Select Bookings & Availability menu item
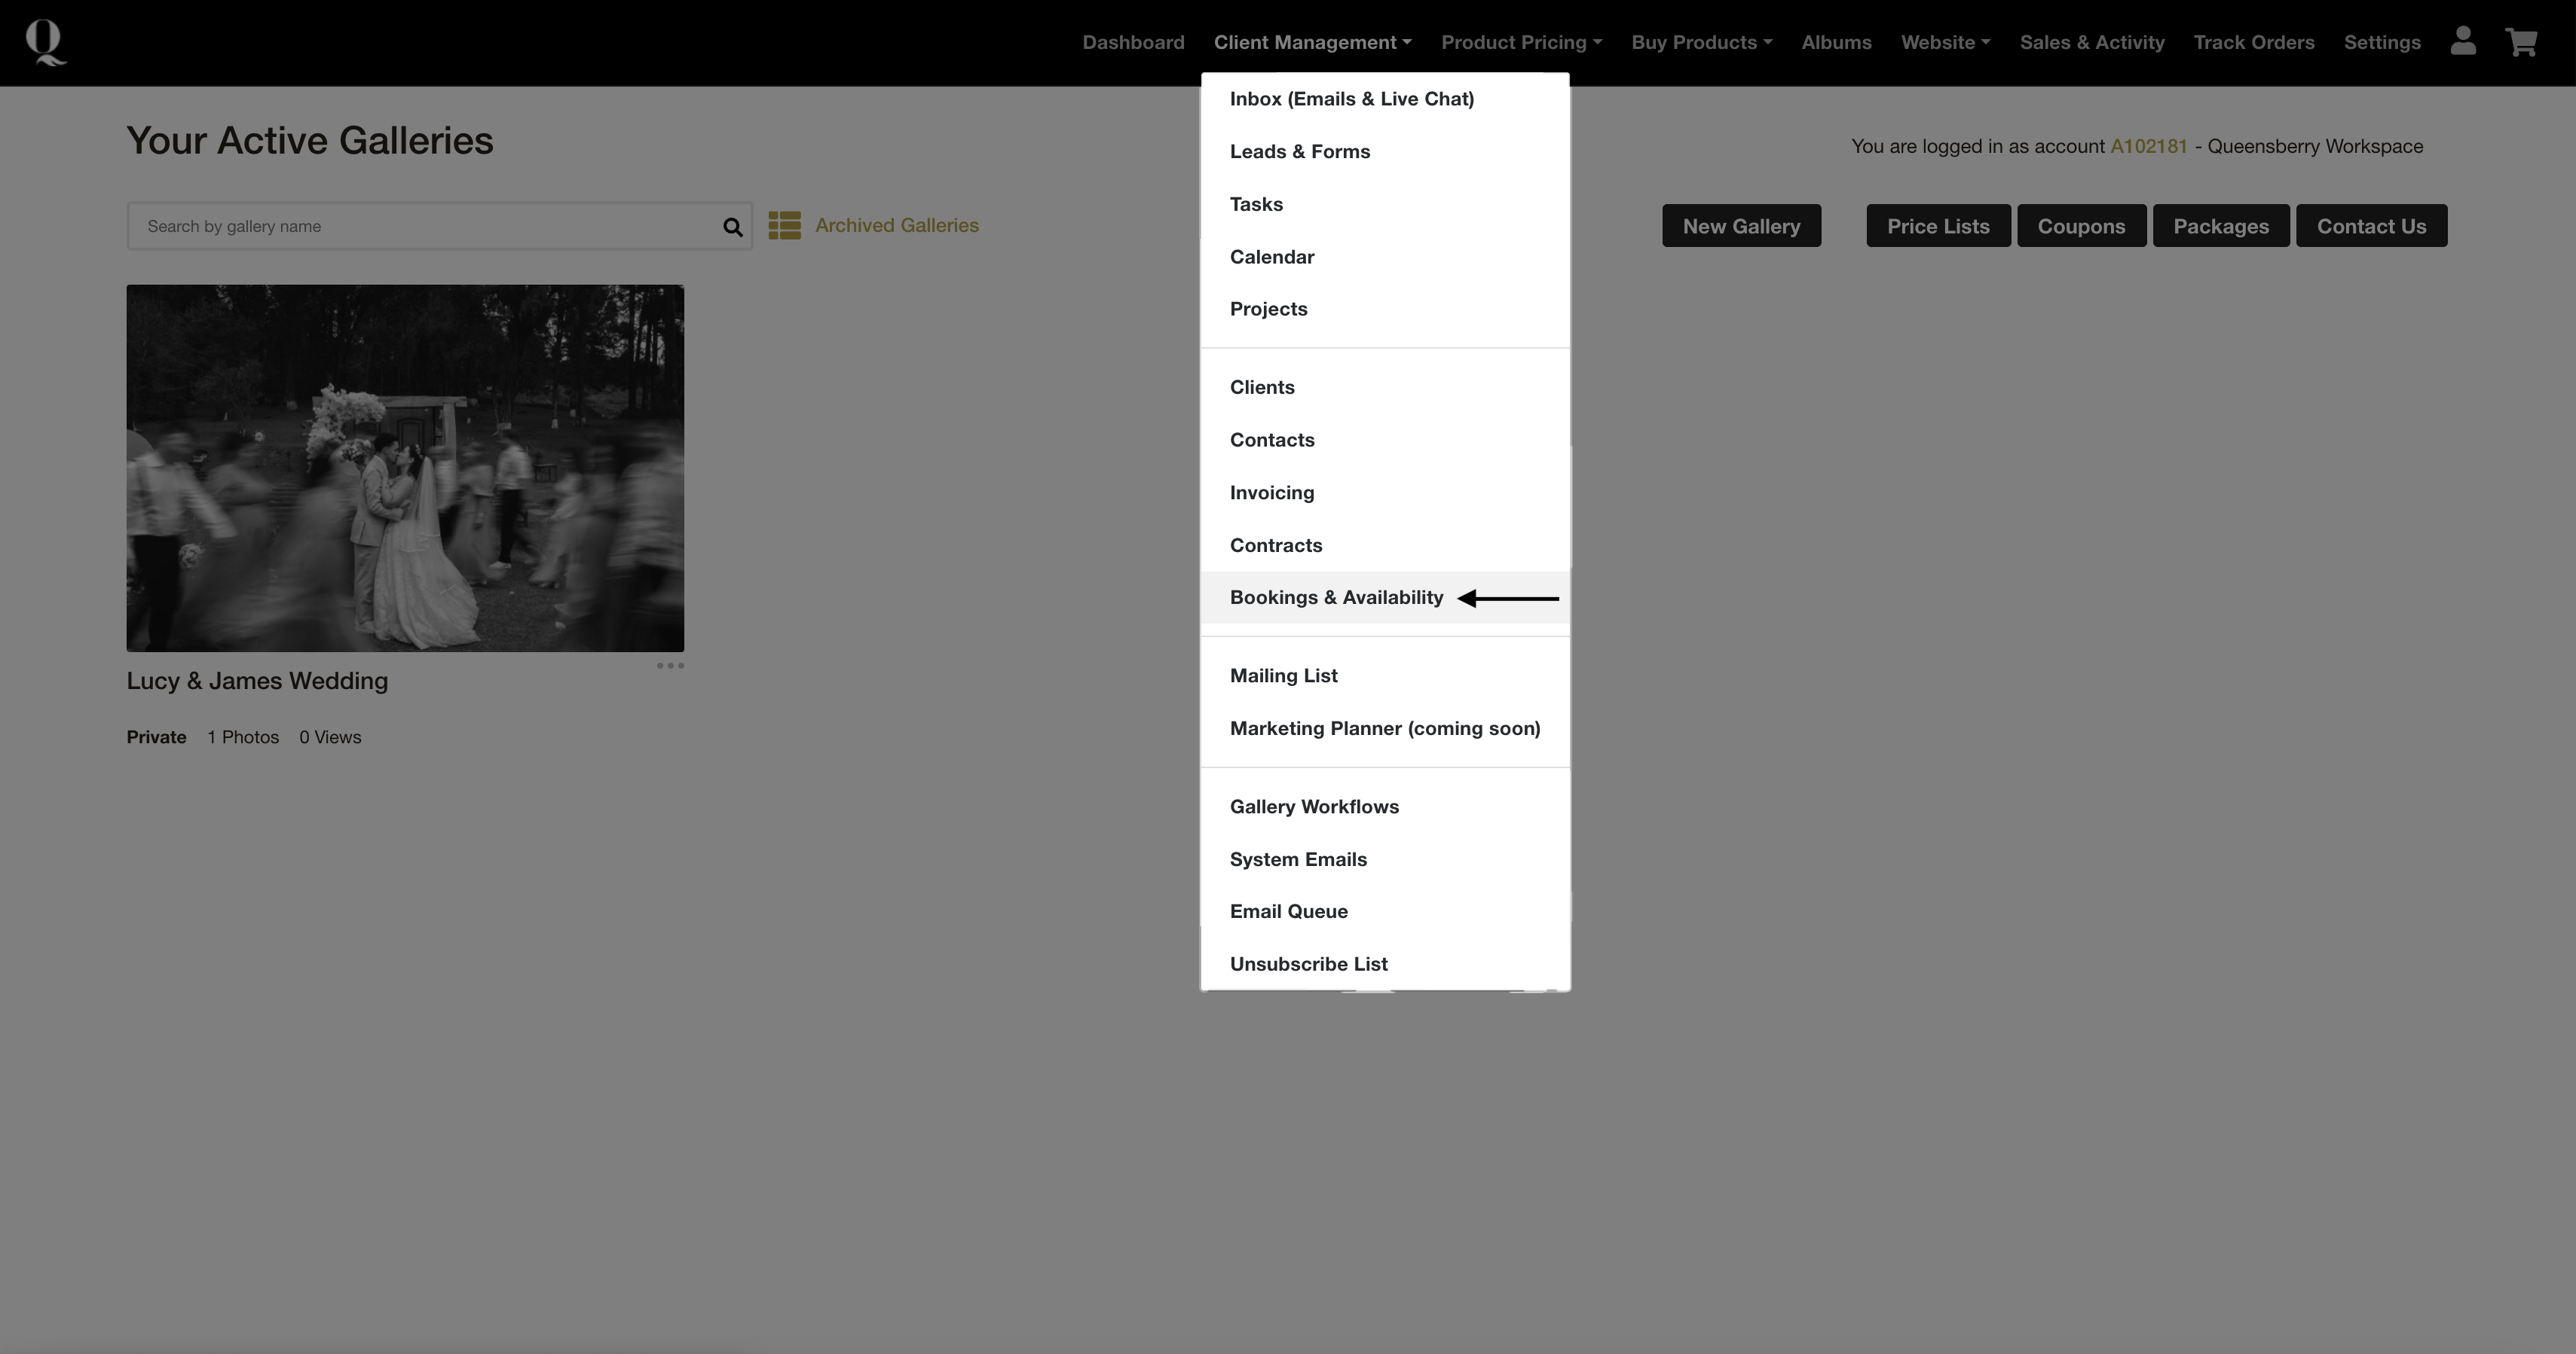The image size is (2576, 1354). click(1336, 598)
